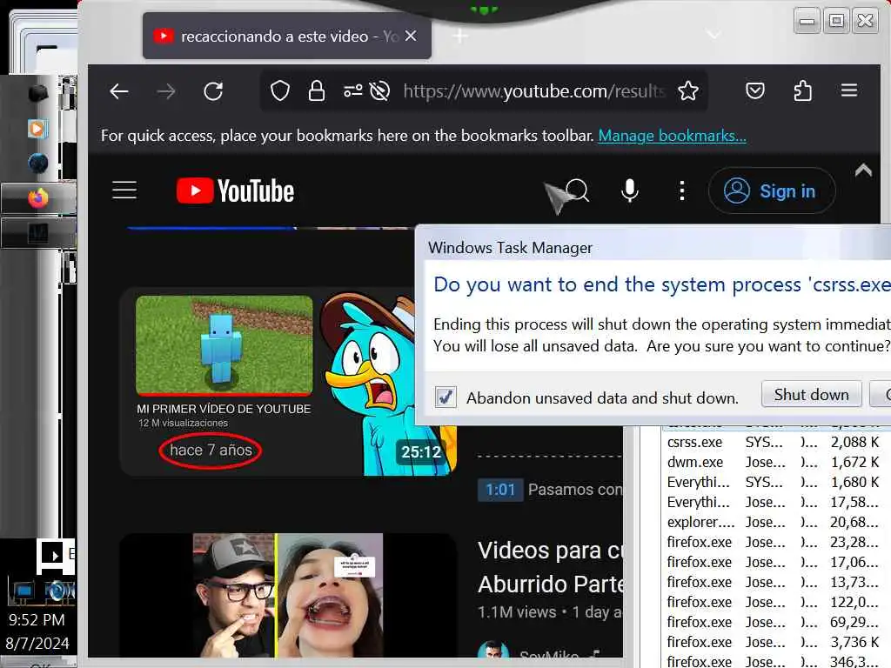
Task: Go back with Firefox's back arrow
Action: (x=118, y=90)
